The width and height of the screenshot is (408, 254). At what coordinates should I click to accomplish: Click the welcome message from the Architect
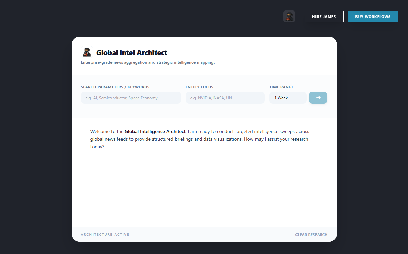click(x=200, y=139)
